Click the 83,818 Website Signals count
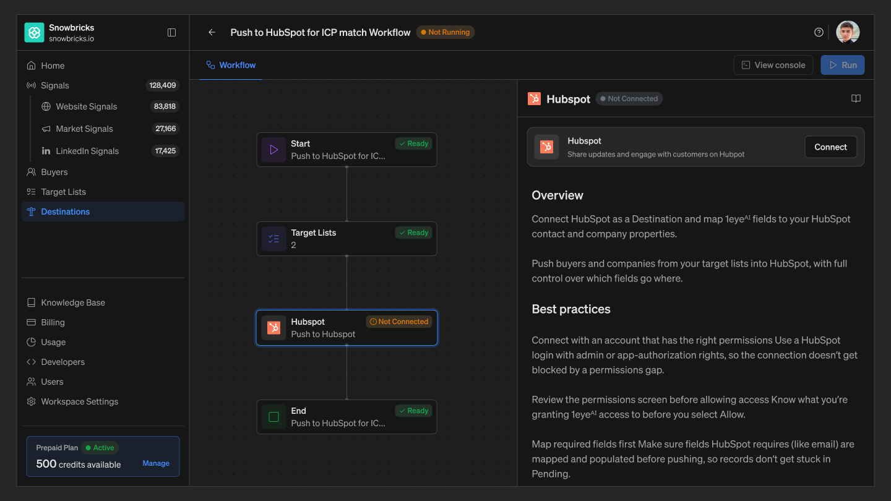This screenshot has height=501, width=891. pyautogui.click(x=165, y=106)
